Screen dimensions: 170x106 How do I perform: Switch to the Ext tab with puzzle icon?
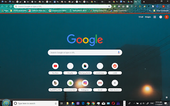[x=27, y=2]
